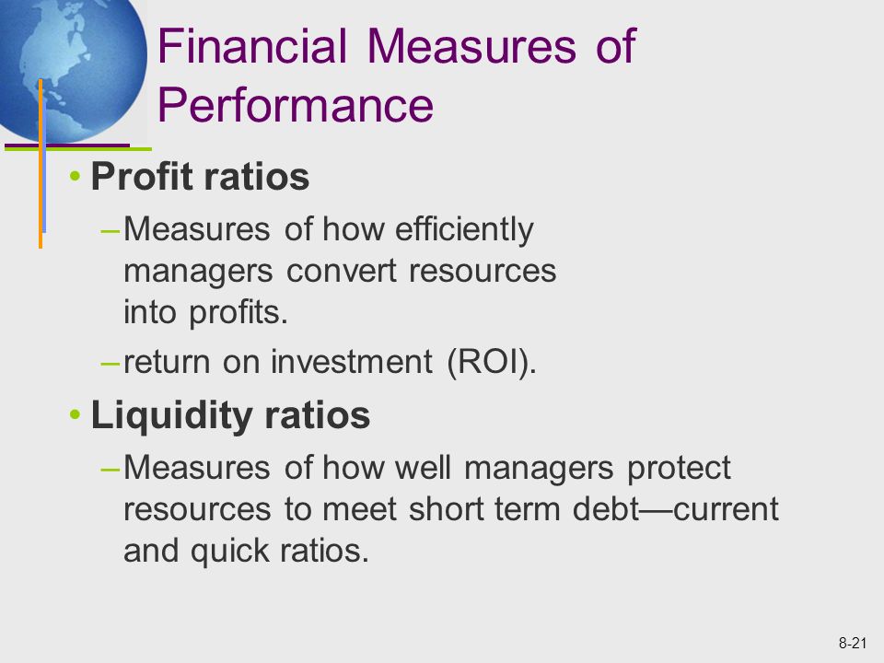884x663 pixels.
Task: Click the text 'and quick ratios.'
Action: click(246, 551)
